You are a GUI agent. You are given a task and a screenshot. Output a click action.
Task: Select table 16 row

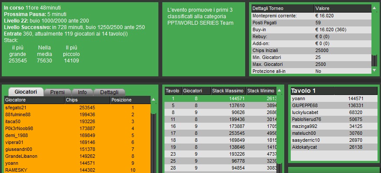tap(220, 127)
